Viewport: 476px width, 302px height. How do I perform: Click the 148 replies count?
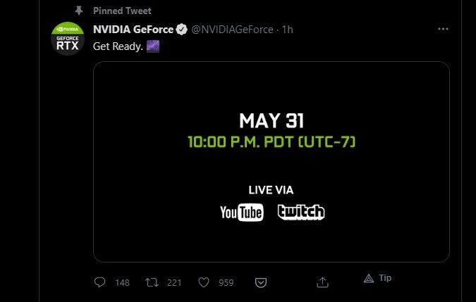coord(122,282)
